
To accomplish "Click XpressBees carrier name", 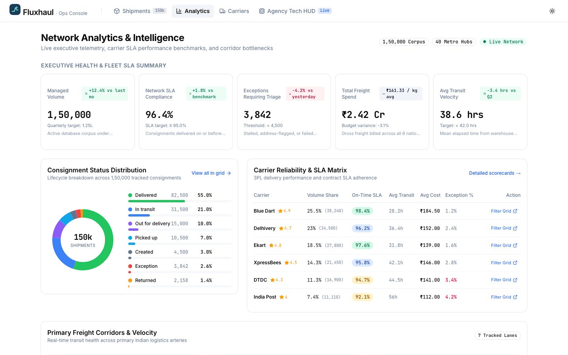I will tap(267, 263).
